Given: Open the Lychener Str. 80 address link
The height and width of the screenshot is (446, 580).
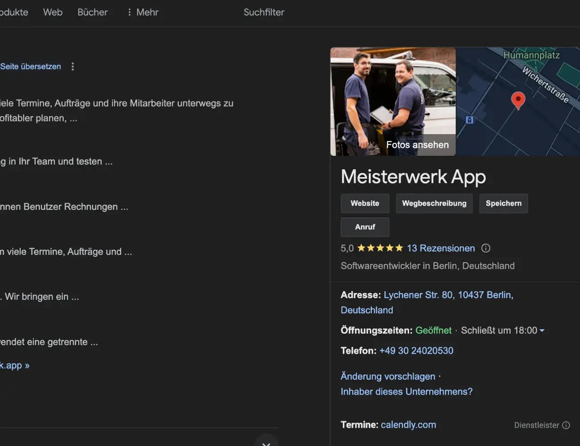Looking at the screenshot, I should point(427,302).
